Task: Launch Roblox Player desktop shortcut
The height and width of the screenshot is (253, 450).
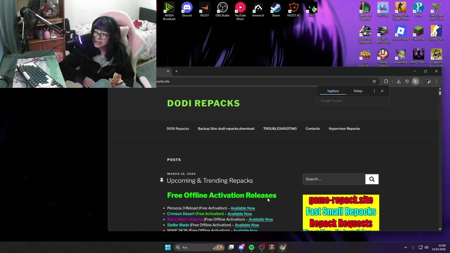Action: coord(400,33)
